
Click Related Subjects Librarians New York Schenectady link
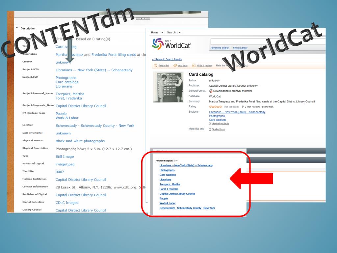tap(186, 165)
